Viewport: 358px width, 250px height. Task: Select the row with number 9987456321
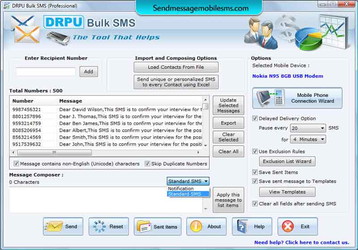[x=106, y=109]
